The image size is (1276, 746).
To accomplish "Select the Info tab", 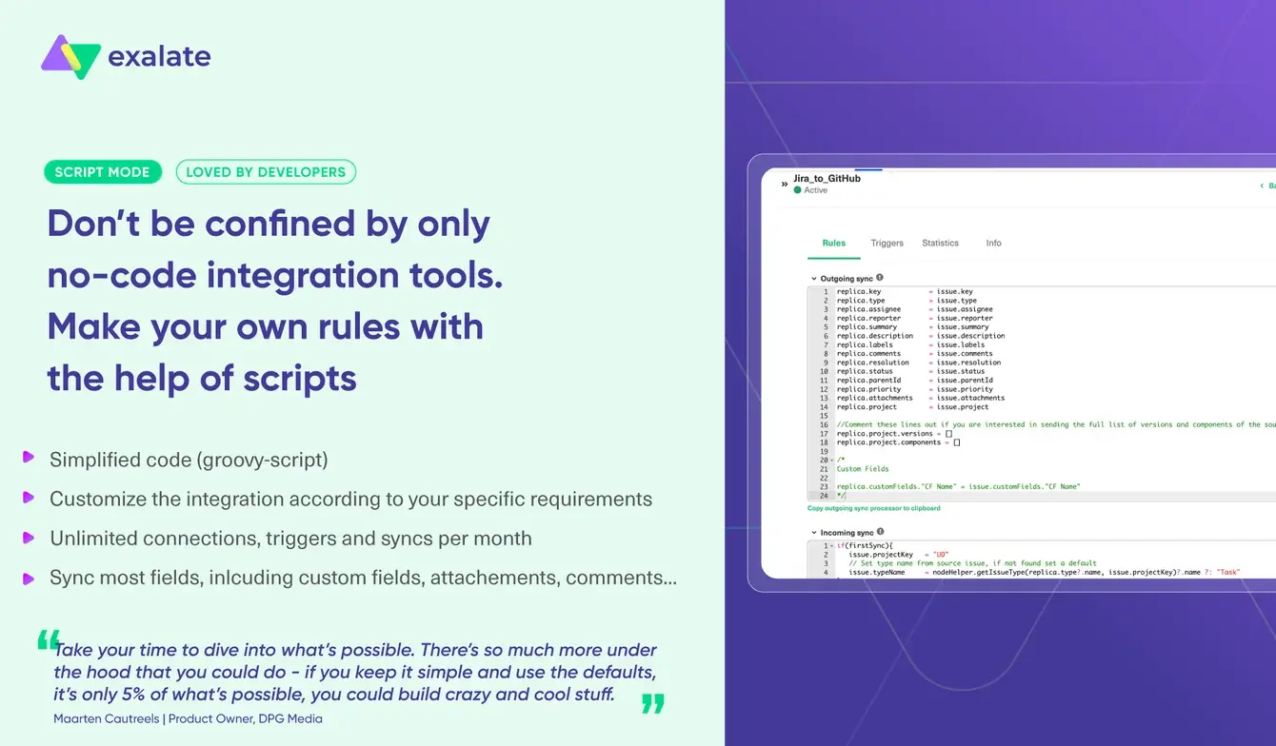I will coord(993,243).
